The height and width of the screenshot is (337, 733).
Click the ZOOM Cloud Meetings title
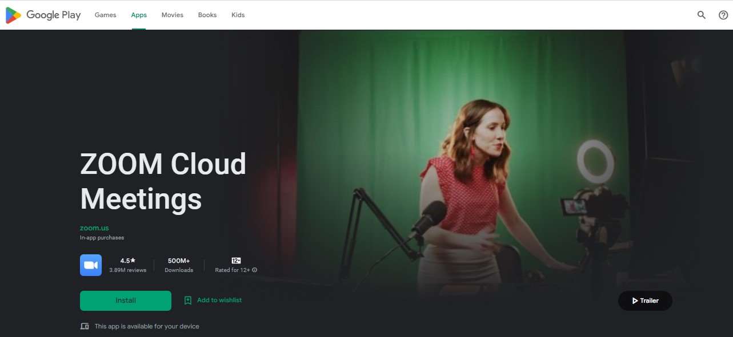(x=163, y=181)
